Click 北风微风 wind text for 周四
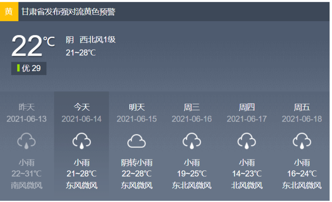 click(247, 185)
